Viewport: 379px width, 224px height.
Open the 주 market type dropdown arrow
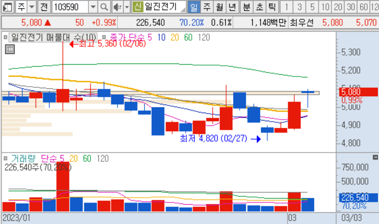click(x=32, y=7)
